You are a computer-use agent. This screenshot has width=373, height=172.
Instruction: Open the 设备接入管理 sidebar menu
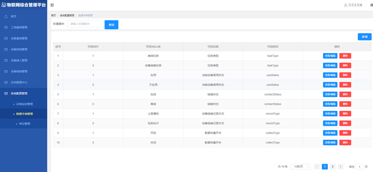pyautogui.click(x=24, y=61)
